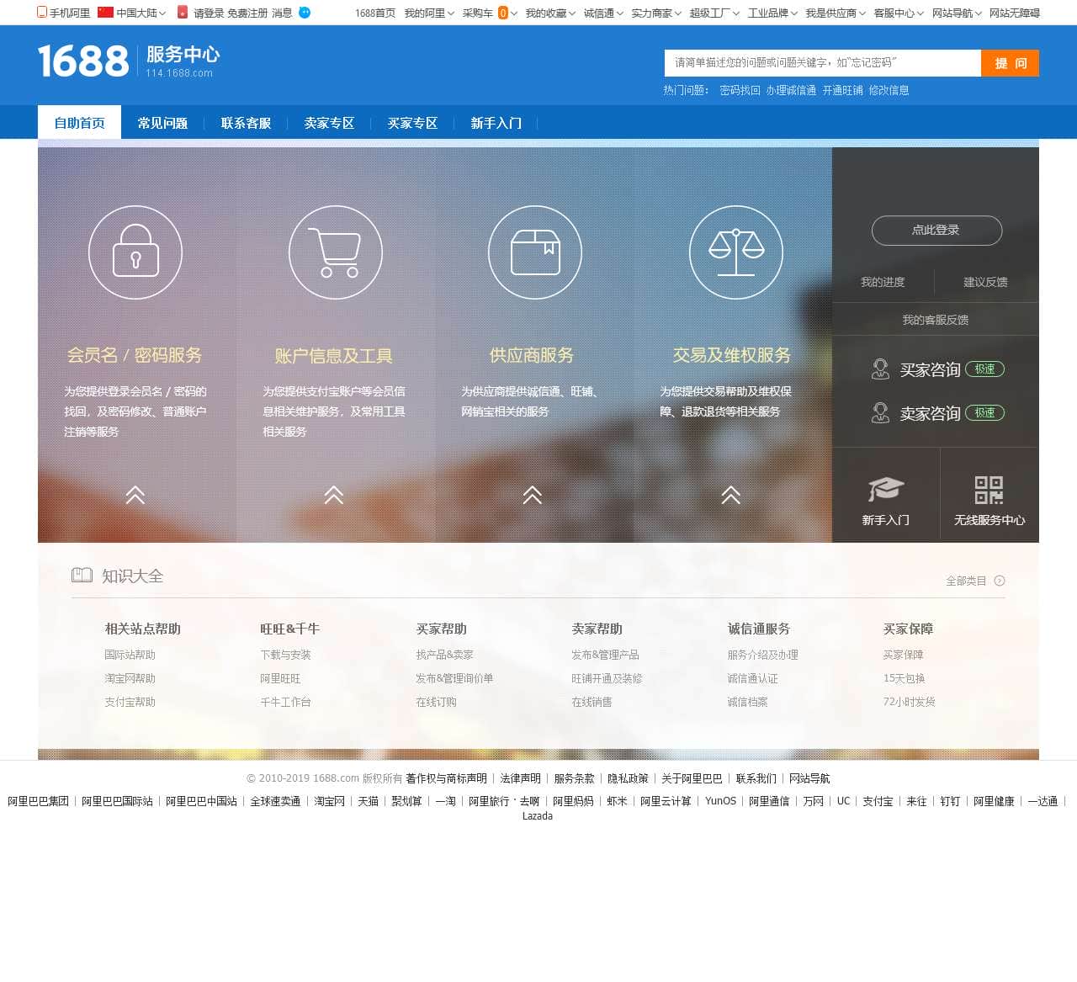Open 支付宝 footer link
This screenshot has height=982, width=1077.
pos(878,801)
